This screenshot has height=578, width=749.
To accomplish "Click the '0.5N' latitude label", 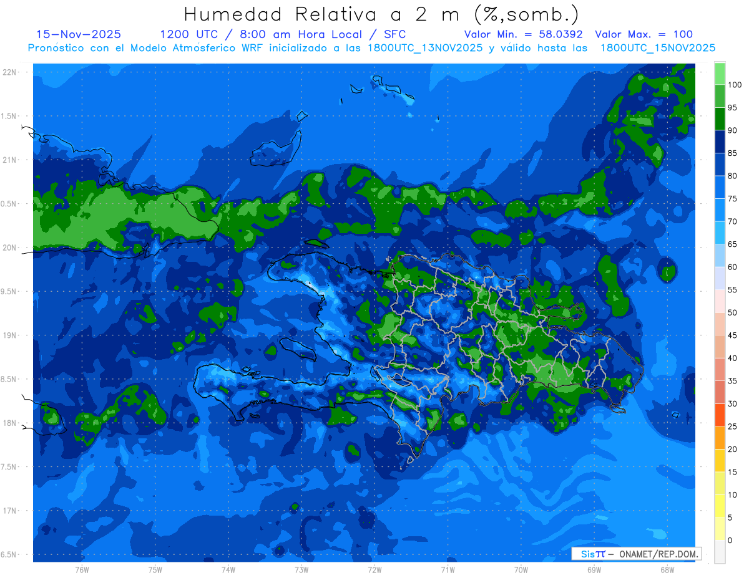I will tap(9, 204).
